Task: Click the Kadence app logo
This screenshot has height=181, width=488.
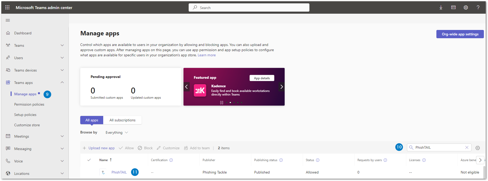Action: click(200, 90)
